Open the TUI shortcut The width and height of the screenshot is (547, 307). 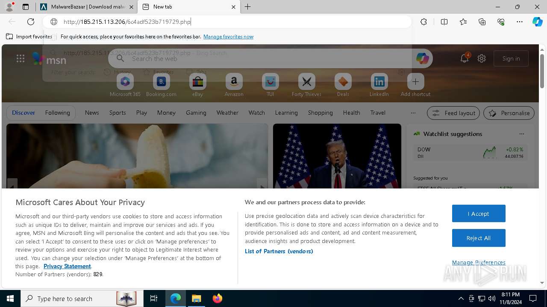(x=270, y=85)
